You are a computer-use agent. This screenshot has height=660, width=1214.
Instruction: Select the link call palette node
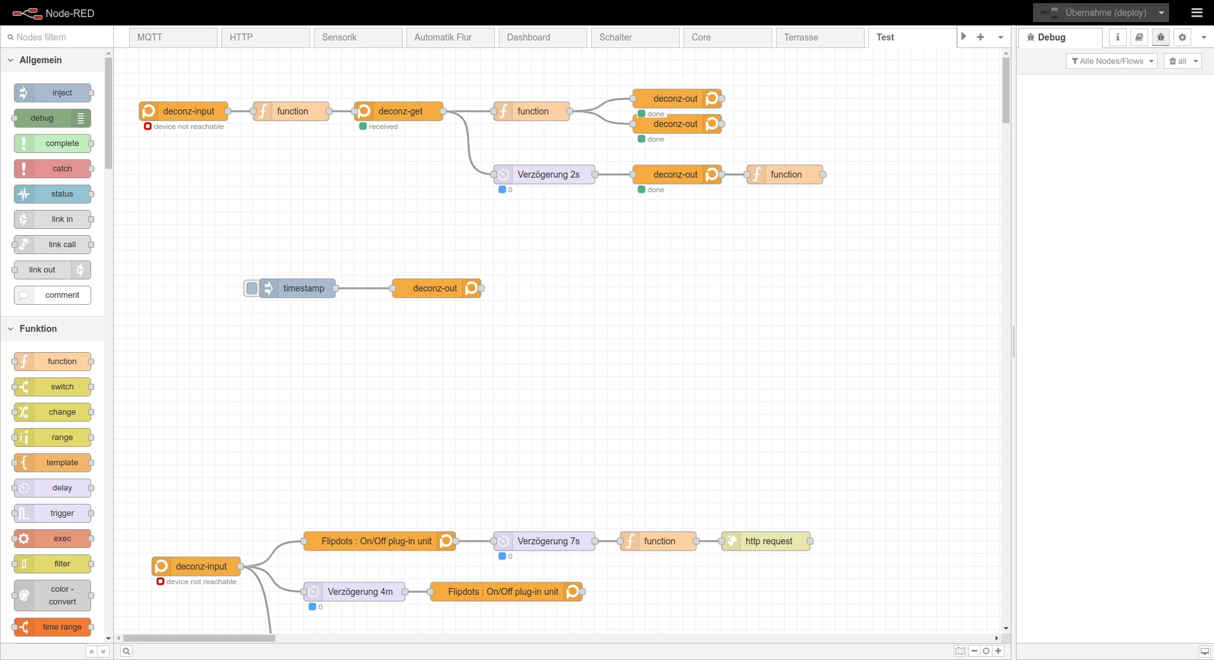pyautogui.click(x=53, y=245)
